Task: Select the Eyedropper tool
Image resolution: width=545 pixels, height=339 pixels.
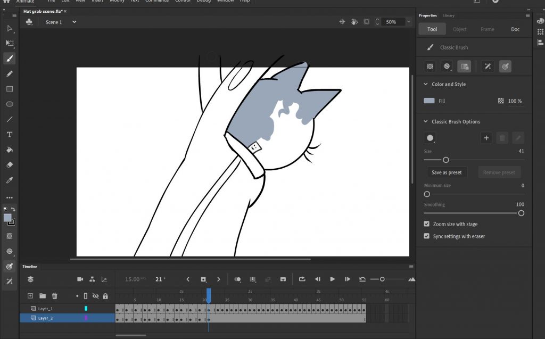Action: [10, 180]
